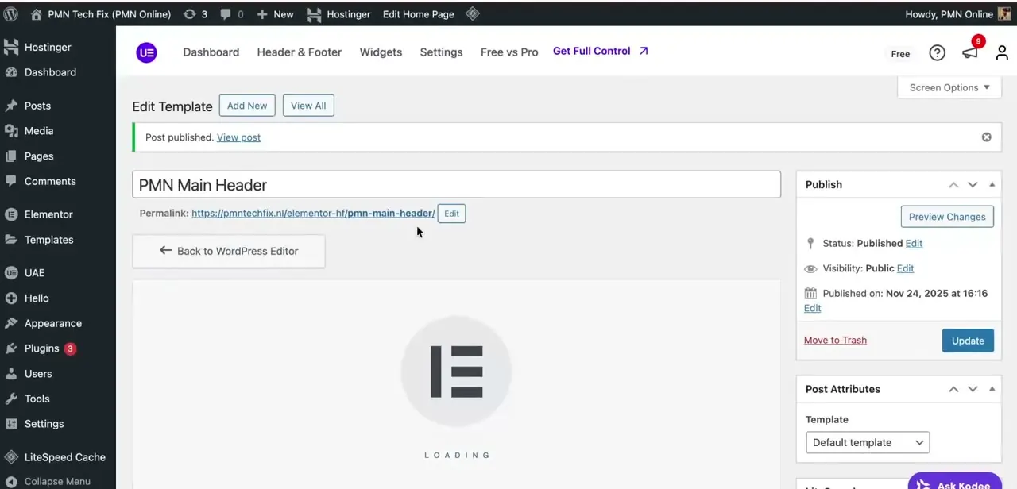Move Post Attributes panel up

pyautogui.click(x=953, y=389)
